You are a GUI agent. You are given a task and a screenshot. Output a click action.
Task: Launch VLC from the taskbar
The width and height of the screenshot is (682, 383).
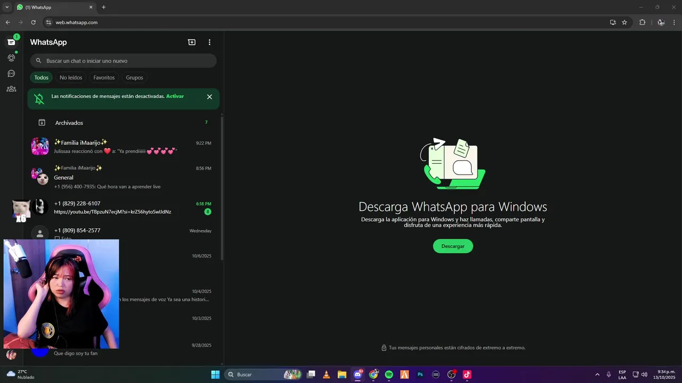coord(327,374)
